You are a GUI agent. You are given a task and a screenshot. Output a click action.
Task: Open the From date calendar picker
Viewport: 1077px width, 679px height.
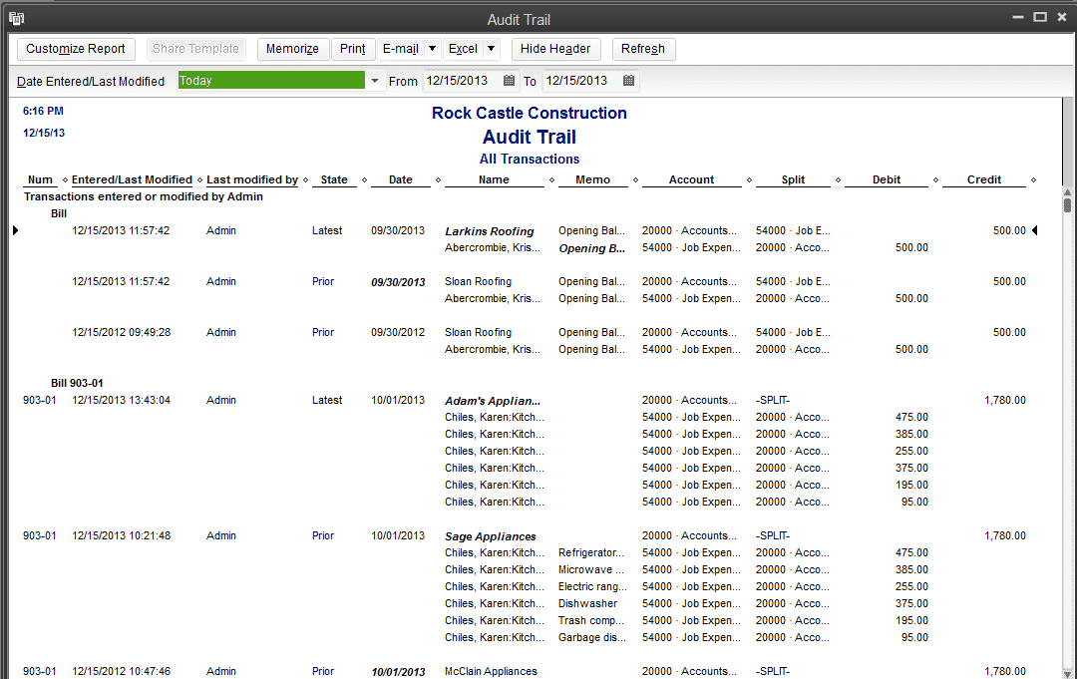pyautogui.click(x=510, y=81)
